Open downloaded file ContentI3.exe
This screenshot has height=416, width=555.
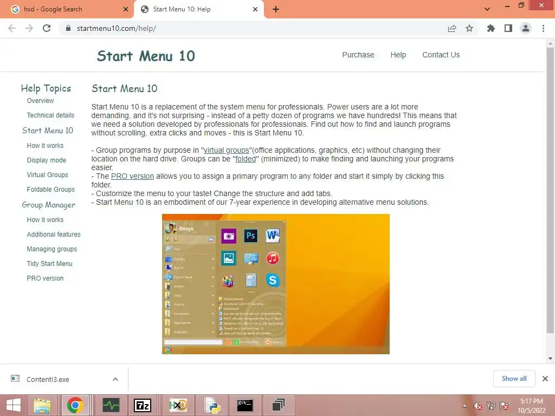point(48,379)
